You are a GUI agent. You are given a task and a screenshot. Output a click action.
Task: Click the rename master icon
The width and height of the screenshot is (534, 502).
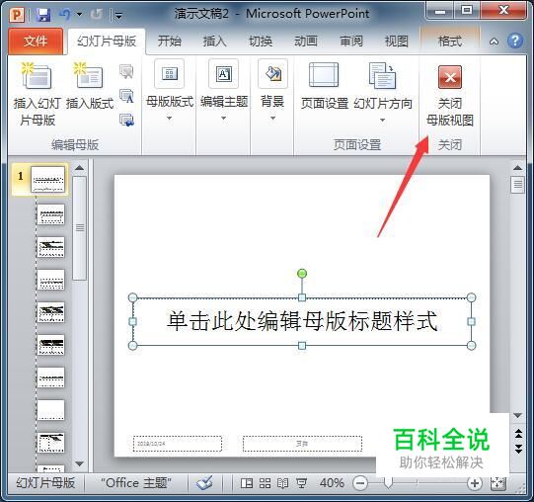tap(126, 96)
